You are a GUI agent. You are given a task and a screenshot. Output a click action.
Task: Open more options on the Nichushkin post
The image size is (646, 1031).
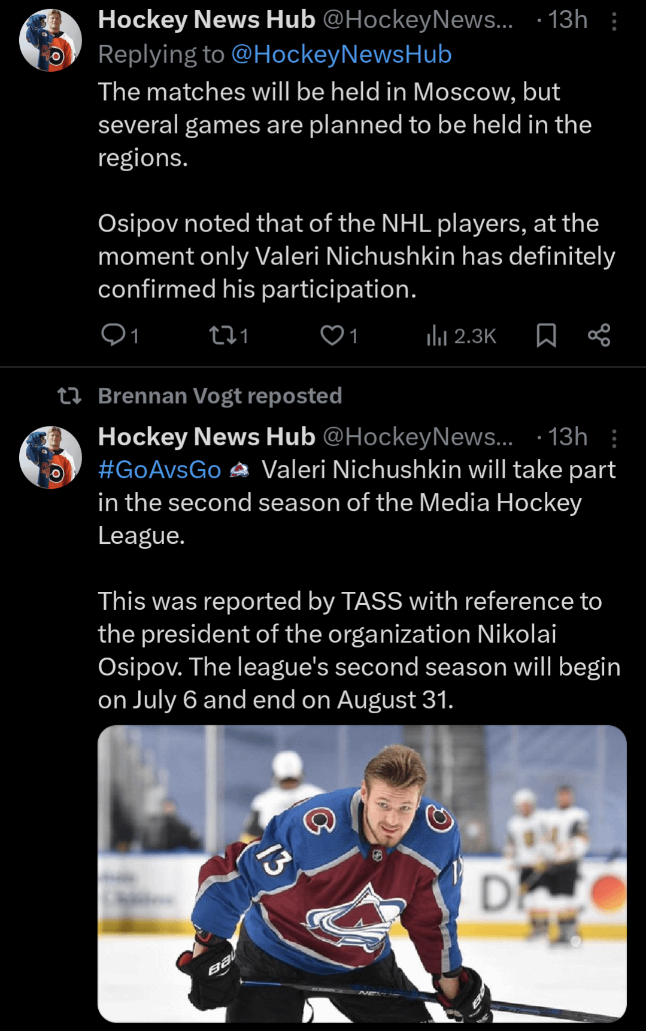(614, 439)
